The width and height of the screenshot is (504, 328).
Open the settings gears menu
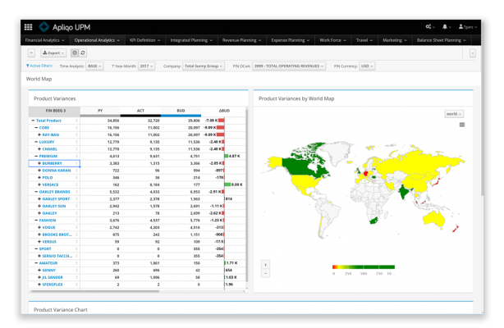tap(430, 27)
